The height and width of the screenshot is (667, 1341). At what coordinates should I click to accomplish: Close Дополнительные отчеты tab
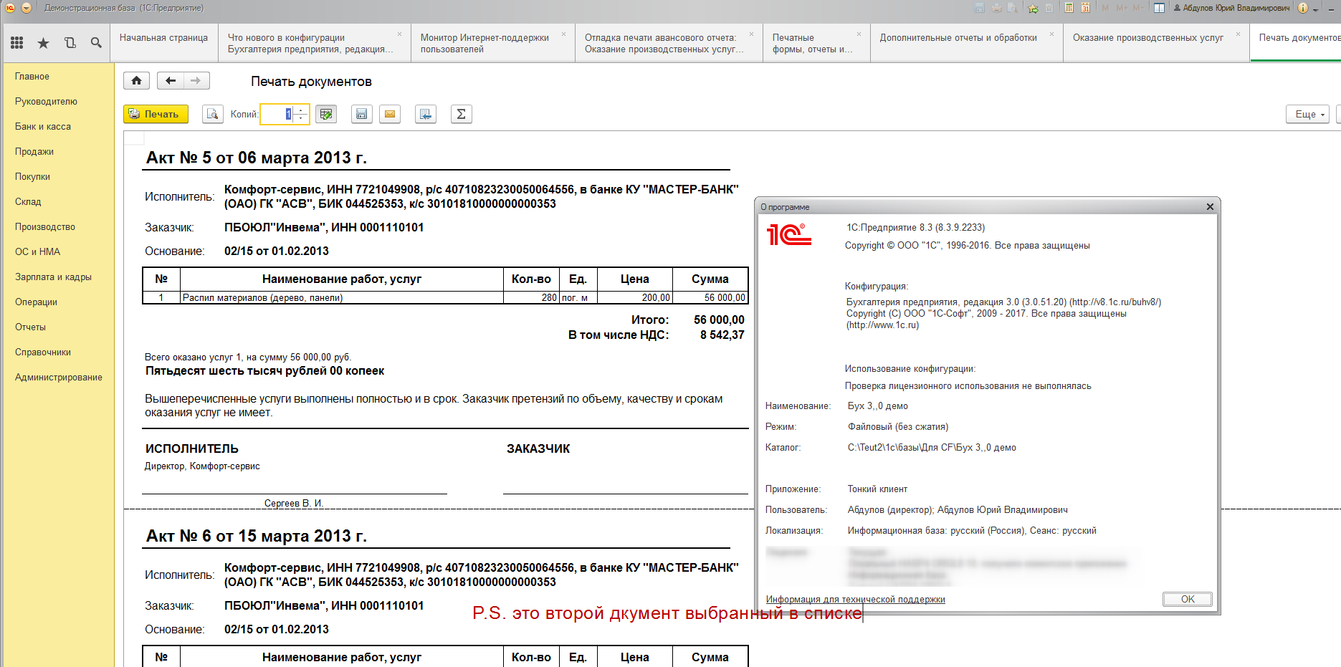(1051, 34)
